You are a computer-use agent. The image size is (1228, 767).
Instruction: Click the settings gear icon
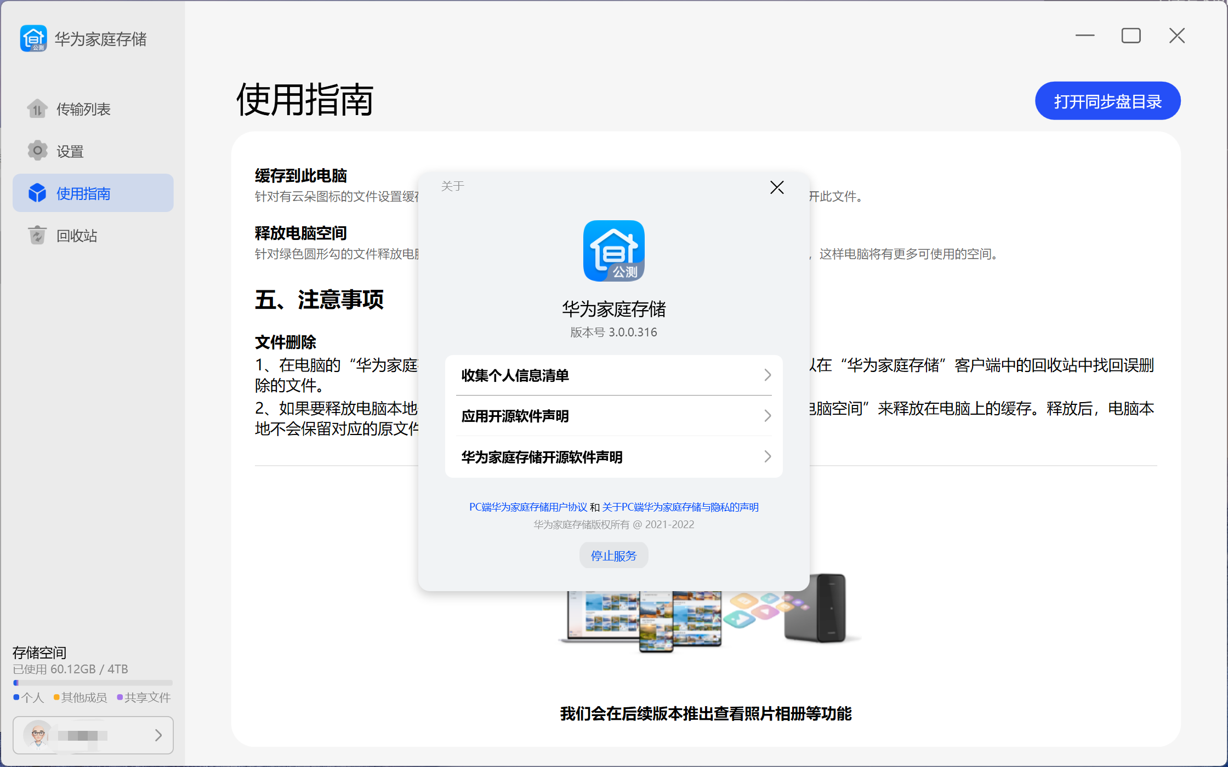tap(37, 151)
